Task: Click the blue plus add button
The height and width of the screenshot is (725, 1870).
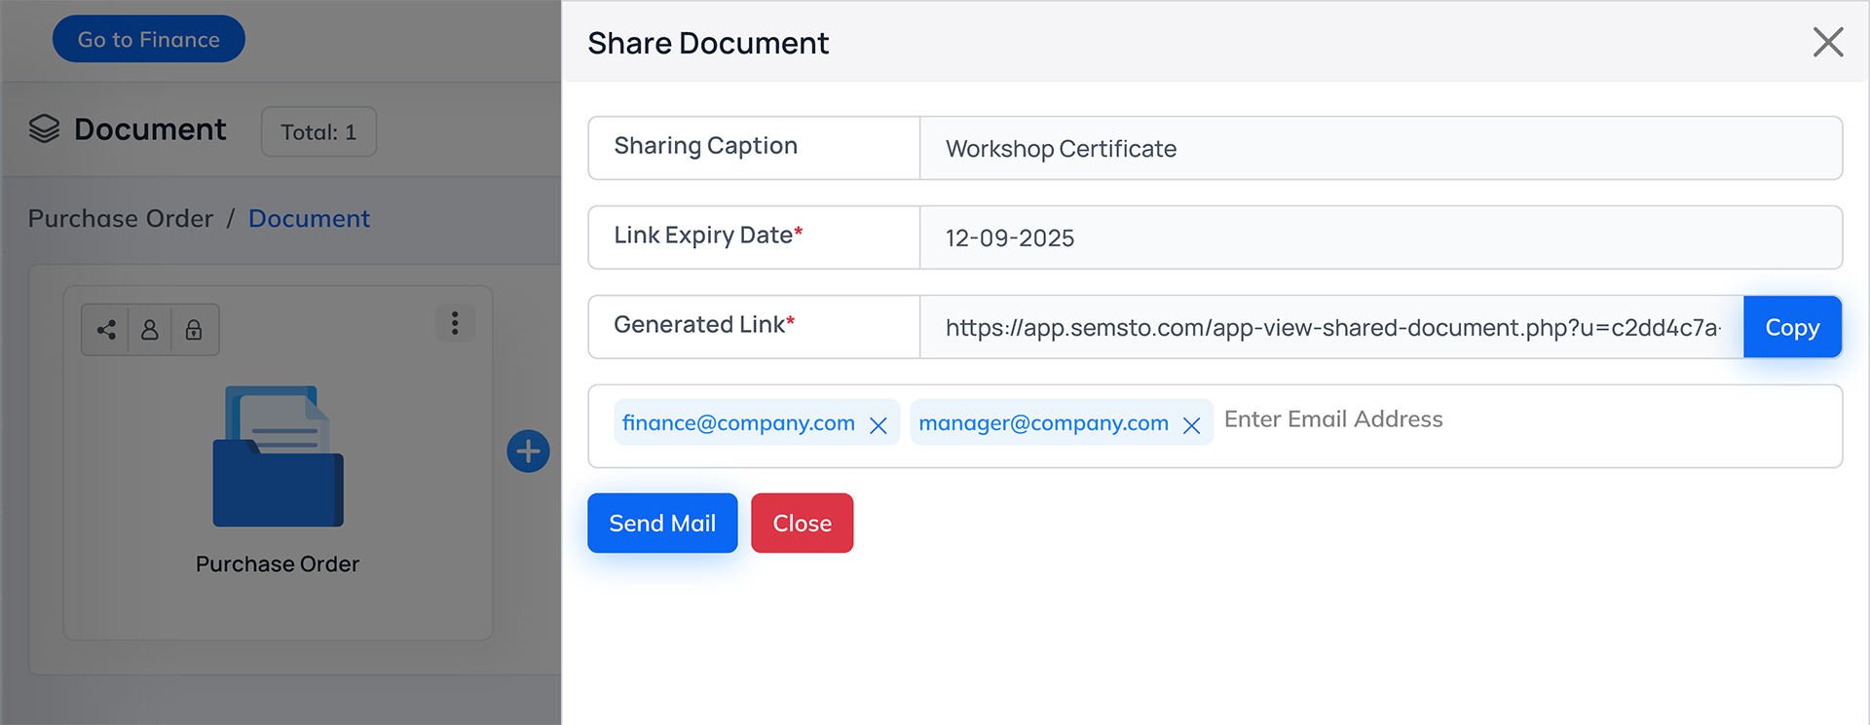Action: point(528,452)
